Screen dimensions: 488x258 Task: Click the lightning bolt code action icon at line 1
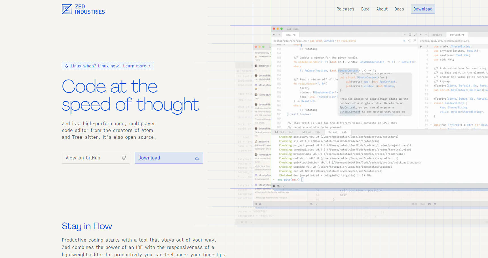(x=421, y=46)
